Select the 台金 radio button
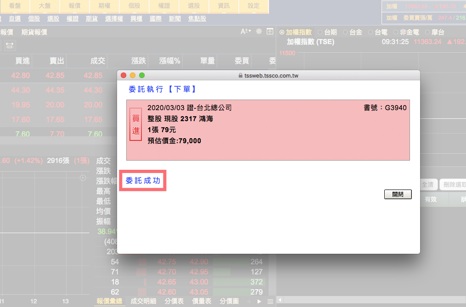Image resolution: width=466 pixels, height=307 pixels. tap(345, 32)
